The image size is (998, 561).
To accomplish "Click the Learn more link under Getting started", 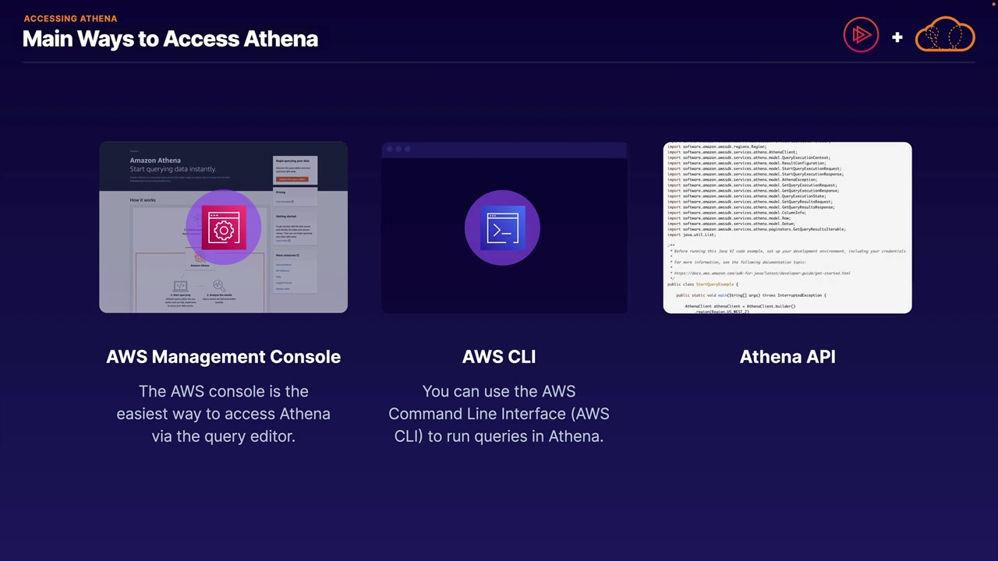I will pyautogui.click(x=282, y=241).
